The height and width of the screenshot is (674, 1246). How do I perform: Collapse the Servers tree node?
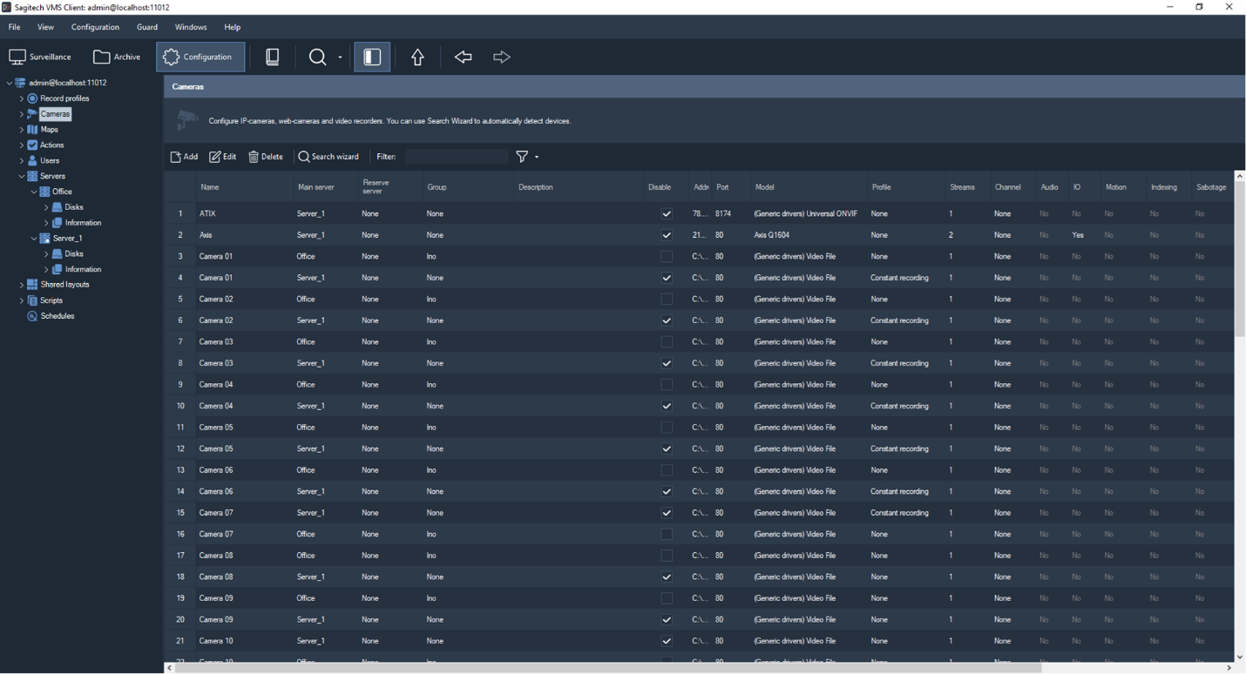22,177
